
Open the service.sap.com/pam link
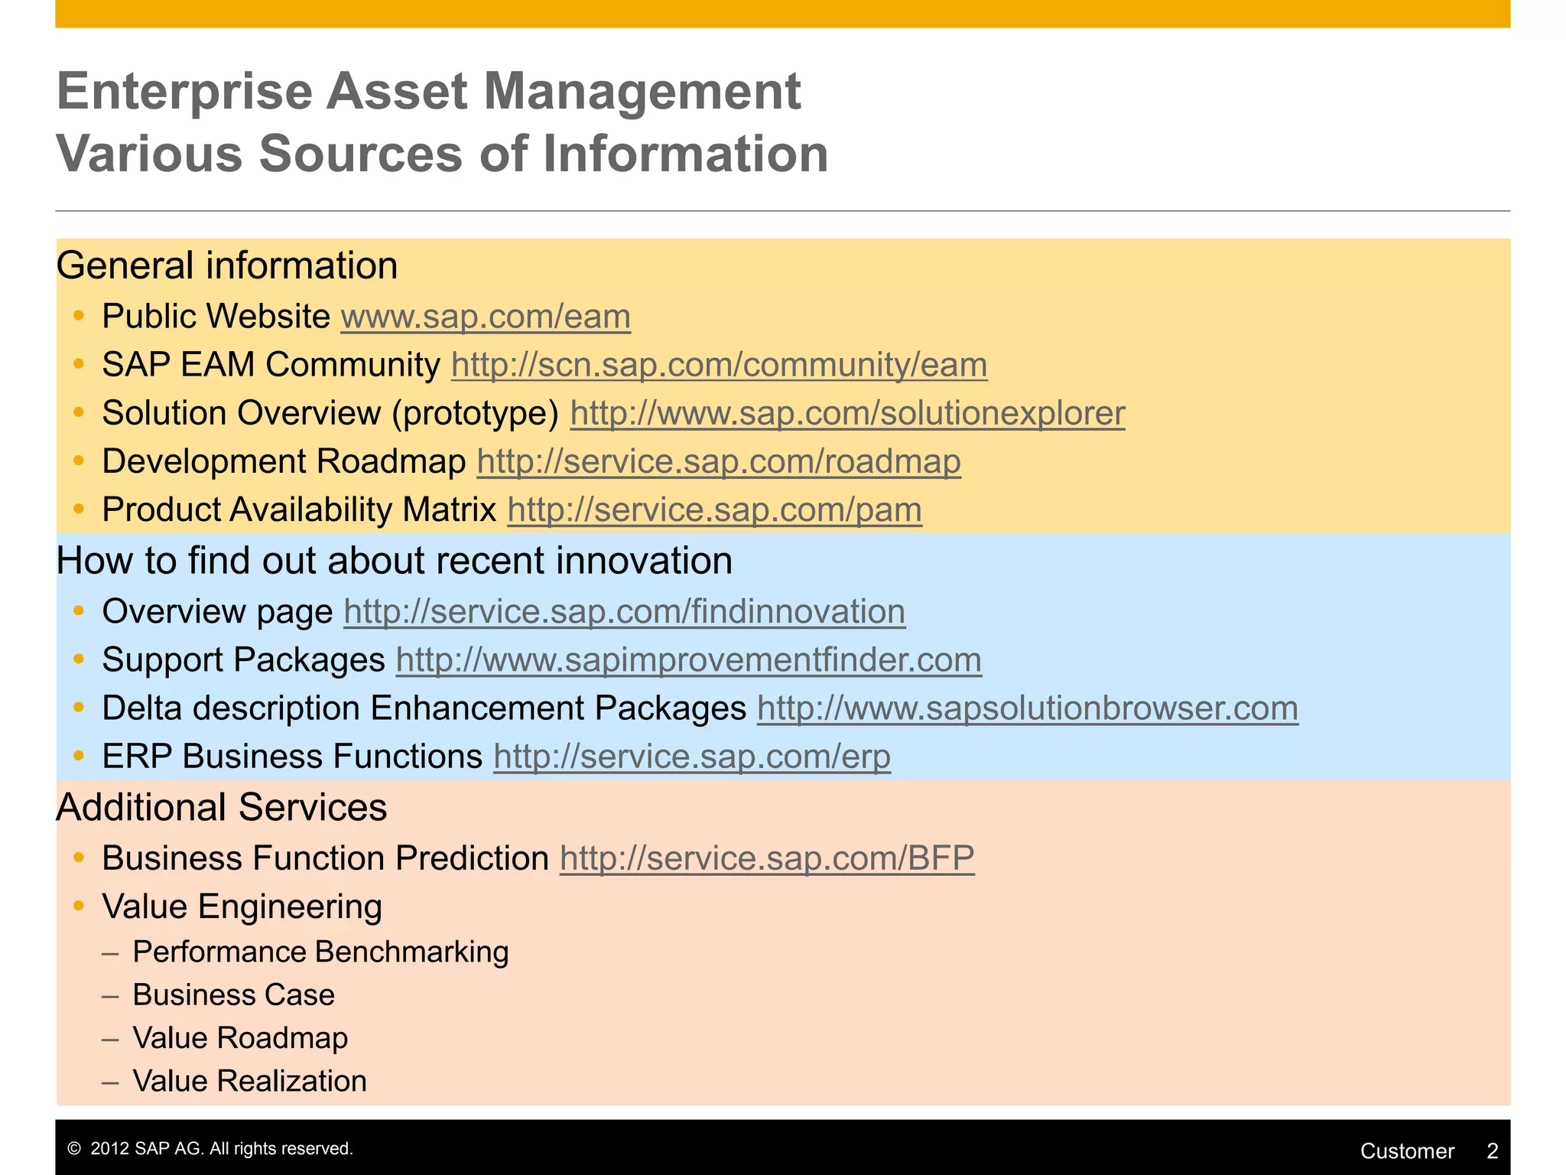click(715, 509)
